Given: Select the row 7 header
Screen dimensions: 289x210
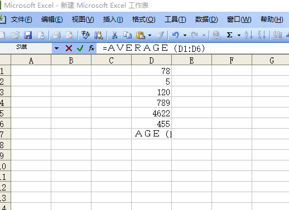Looking at the screenshot, I should click(5, 134).
